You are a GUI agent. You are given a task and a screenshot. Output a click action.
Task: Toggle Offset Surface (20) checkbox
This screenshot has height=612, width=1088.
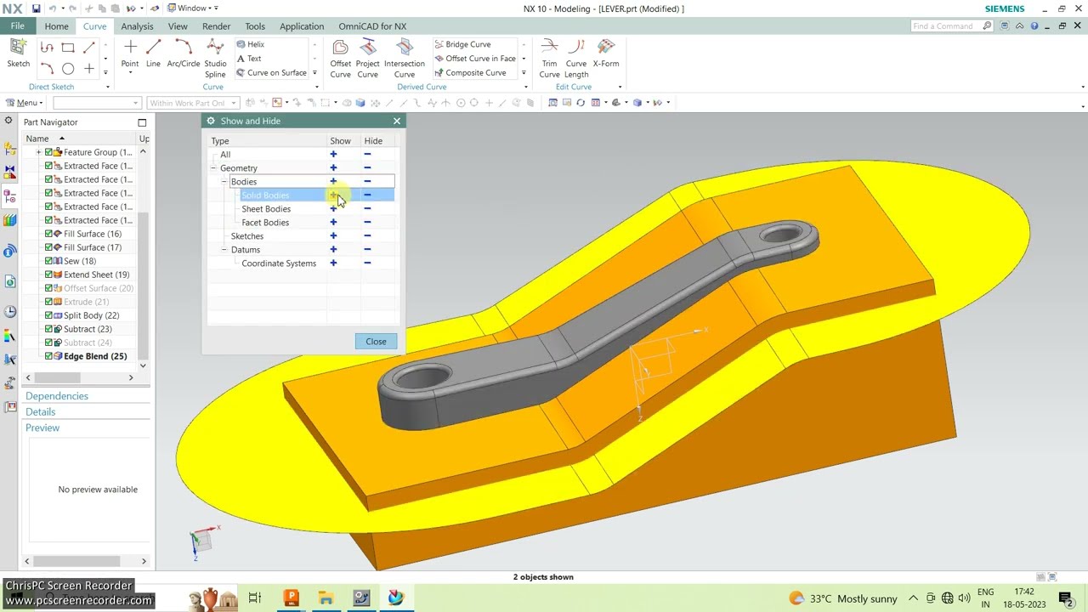point(48,288)
